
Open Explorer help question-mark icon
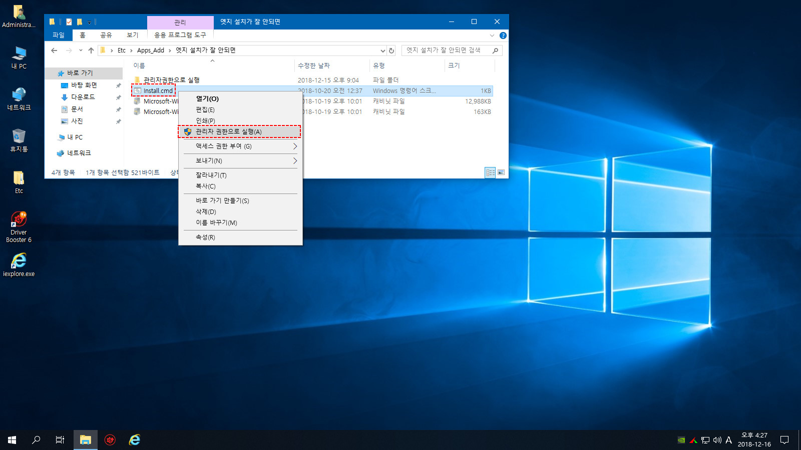point(503,35)
